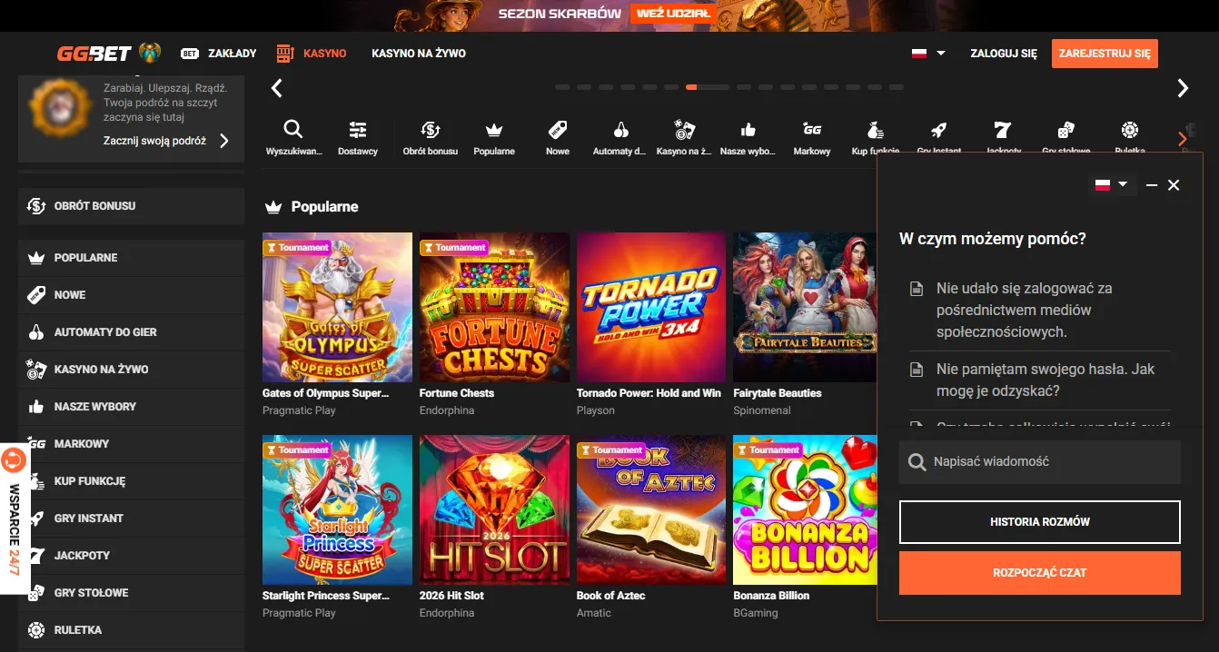Click the Popularne section heading
The width and height of the screenshot is (1219, 652).
point(324,207)
